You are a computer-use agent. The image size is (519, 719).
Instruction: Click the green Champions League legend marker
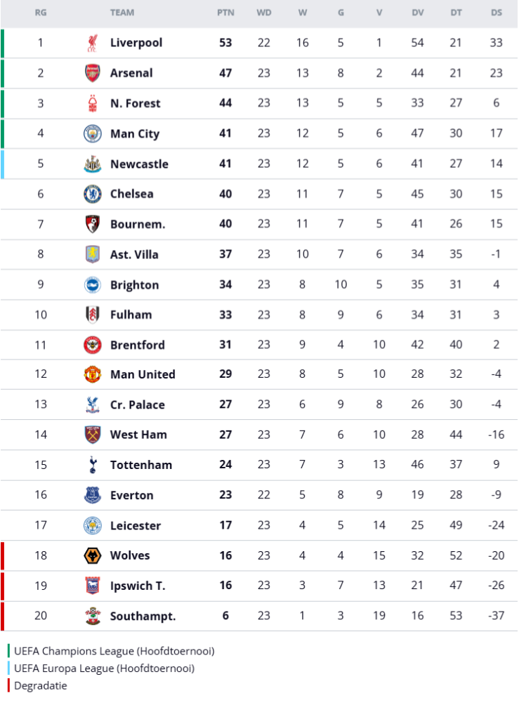pos(8,651)
